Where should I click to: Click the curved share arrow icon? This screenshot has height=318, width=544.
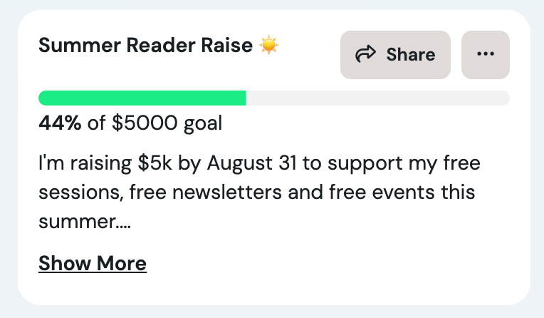365,54
